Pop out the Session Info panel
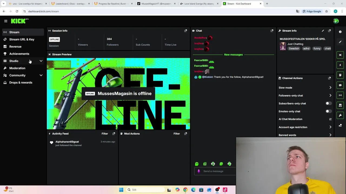 click(x=185, y=31)
